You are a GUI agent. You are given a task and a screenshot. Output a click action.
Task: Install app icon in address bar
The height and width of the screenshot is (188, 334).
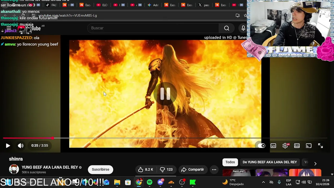237,15
